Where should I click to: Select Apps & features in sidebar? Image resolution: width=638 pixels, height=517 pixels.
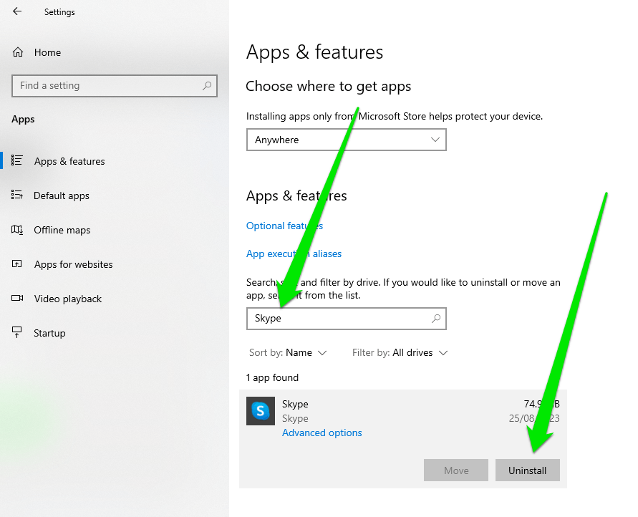coord(69,161)
